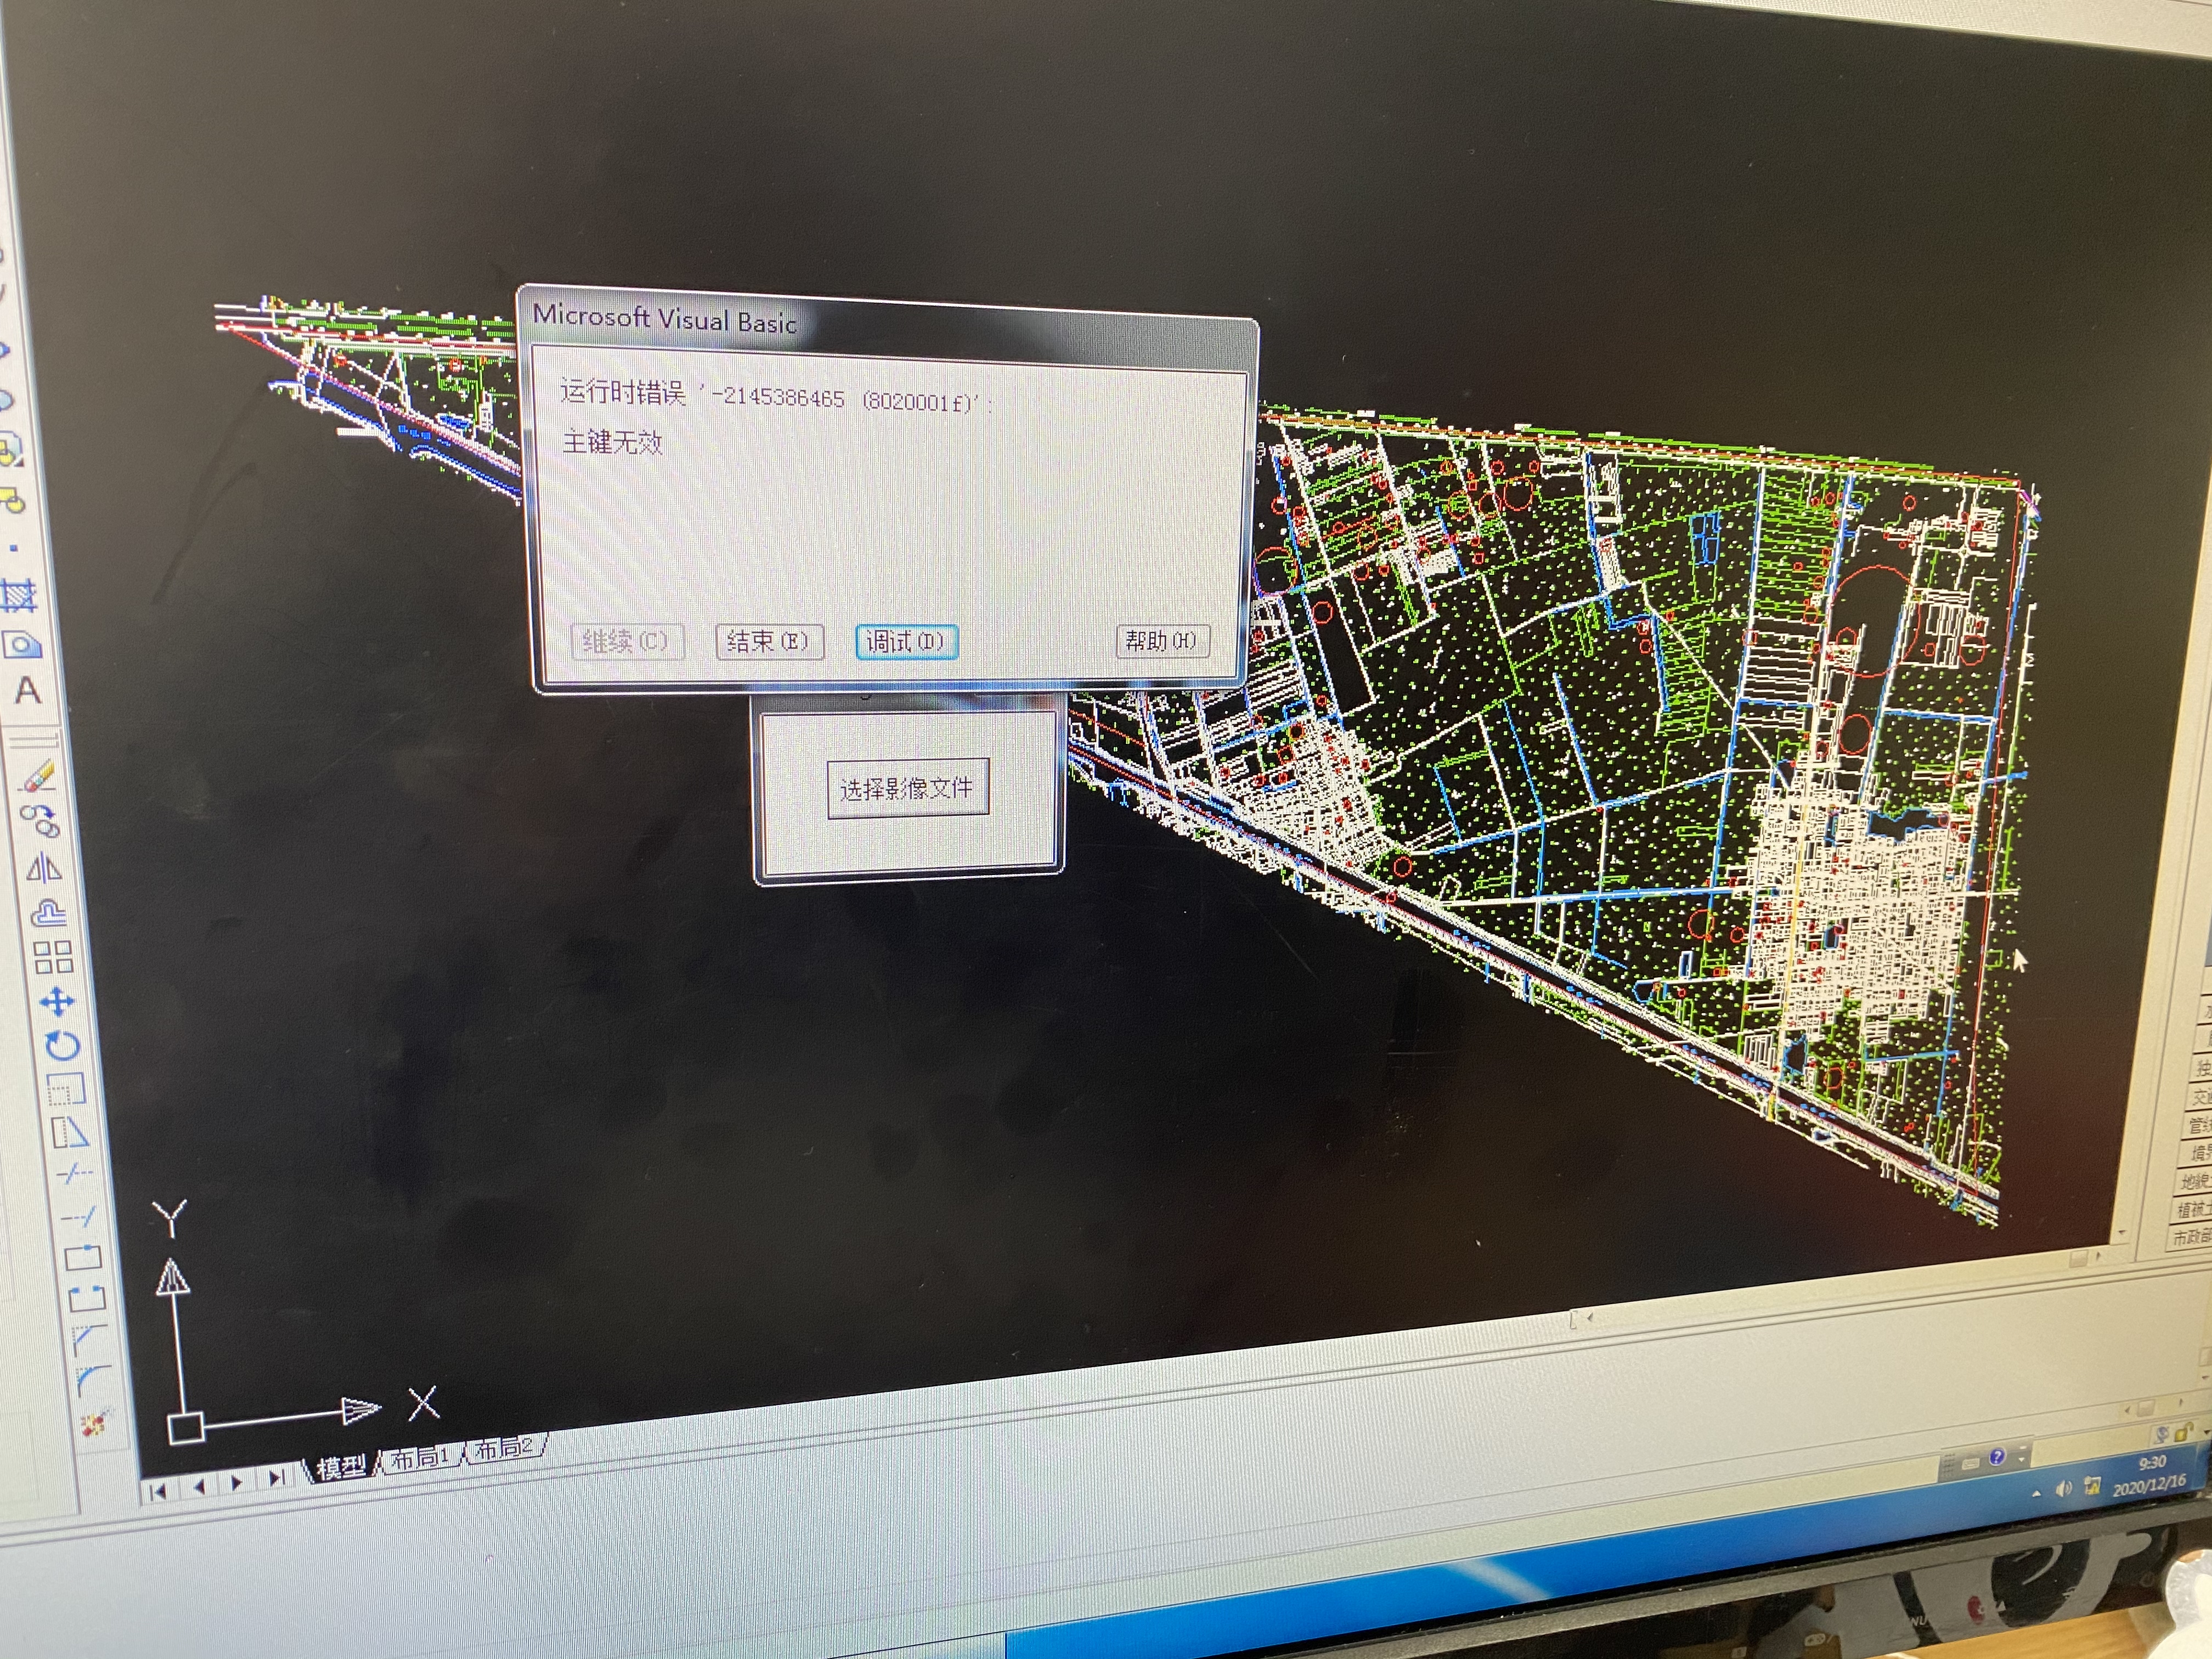Click the language bar help icon

tap(1997, 1456)
